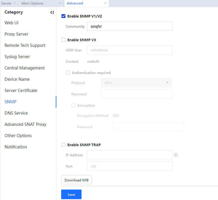218x200 pixels.
Task: Click the IP Address info icon
Action: 176,155
